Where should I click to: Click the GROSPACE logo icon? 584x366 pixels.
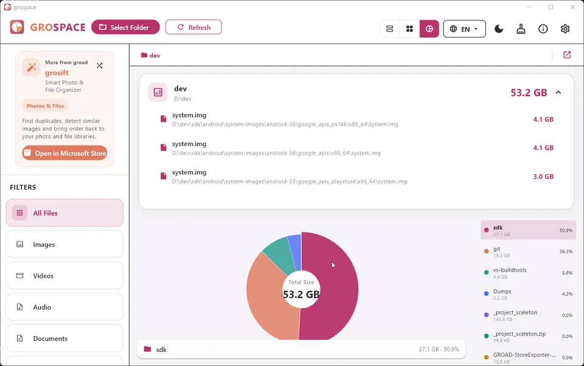[x=17, y=27]
